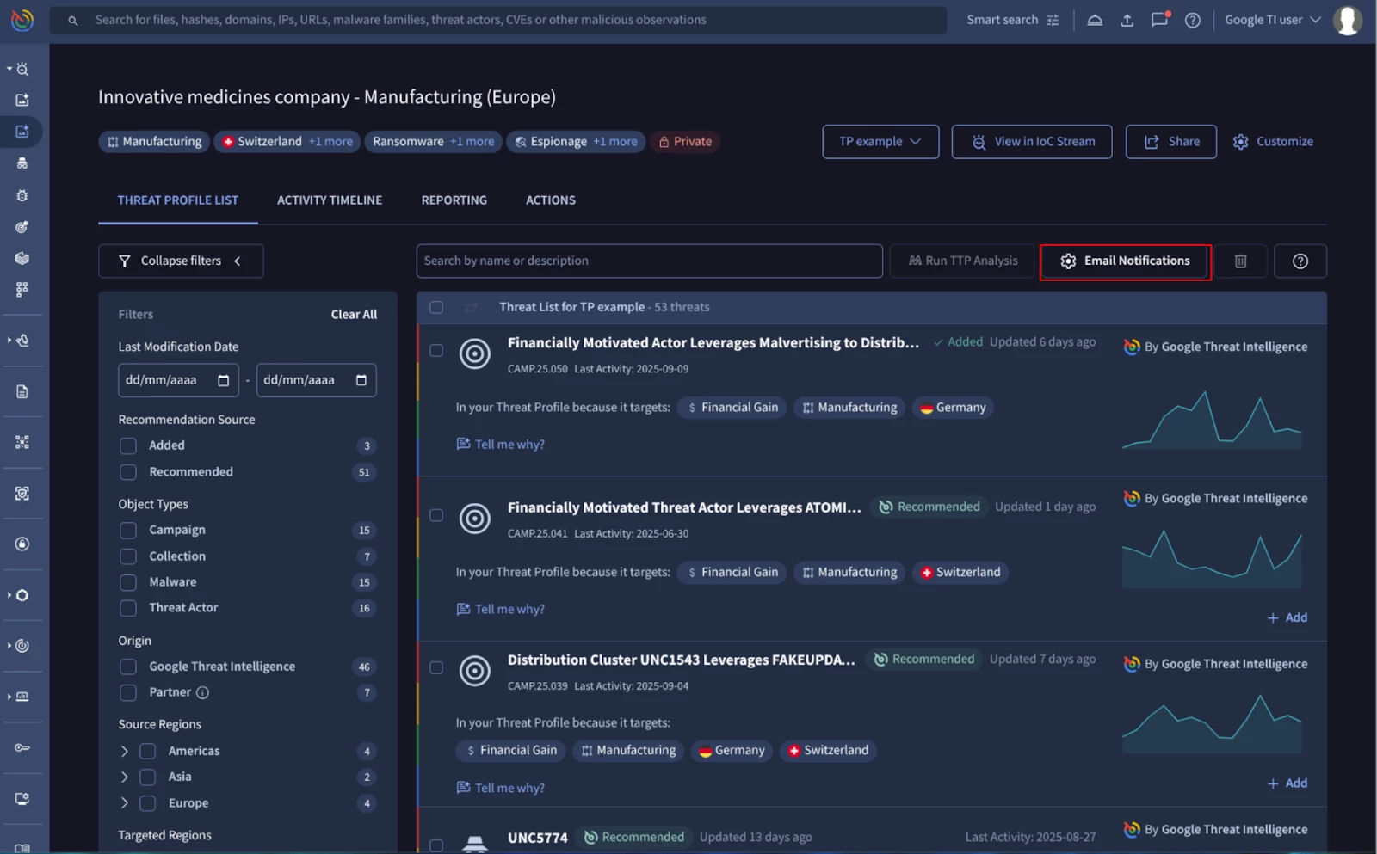The height and width of the screenshot is (854, 1377).
Task: Click View in IoC Stream button
Action: (1031, 141)
